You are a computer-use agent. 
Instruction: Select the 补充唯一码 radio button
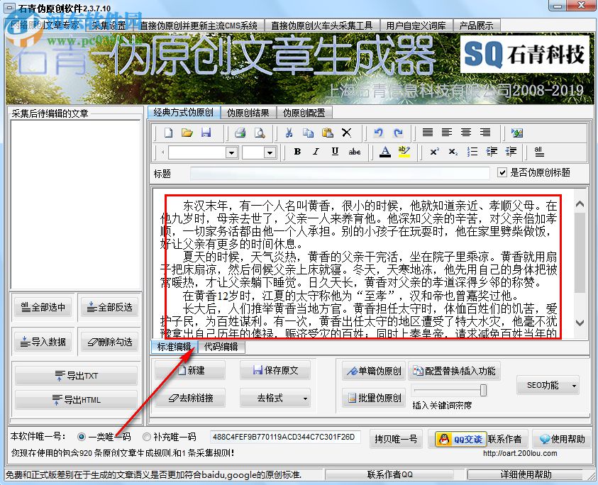[147, 437]
